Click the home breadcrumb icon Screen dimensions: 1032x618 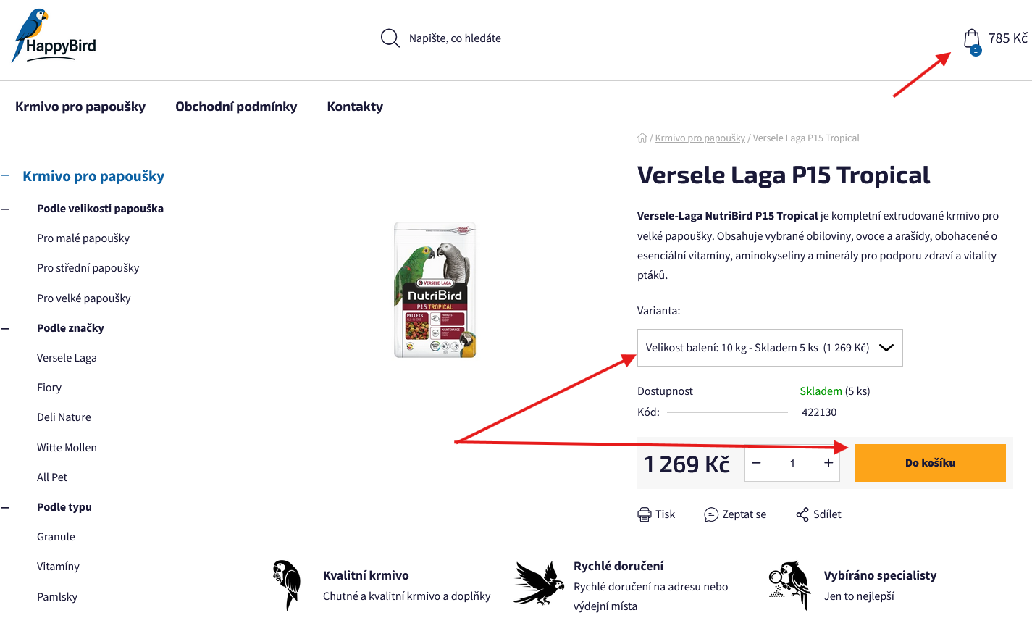pyautogui.click(x=642, y=138)
